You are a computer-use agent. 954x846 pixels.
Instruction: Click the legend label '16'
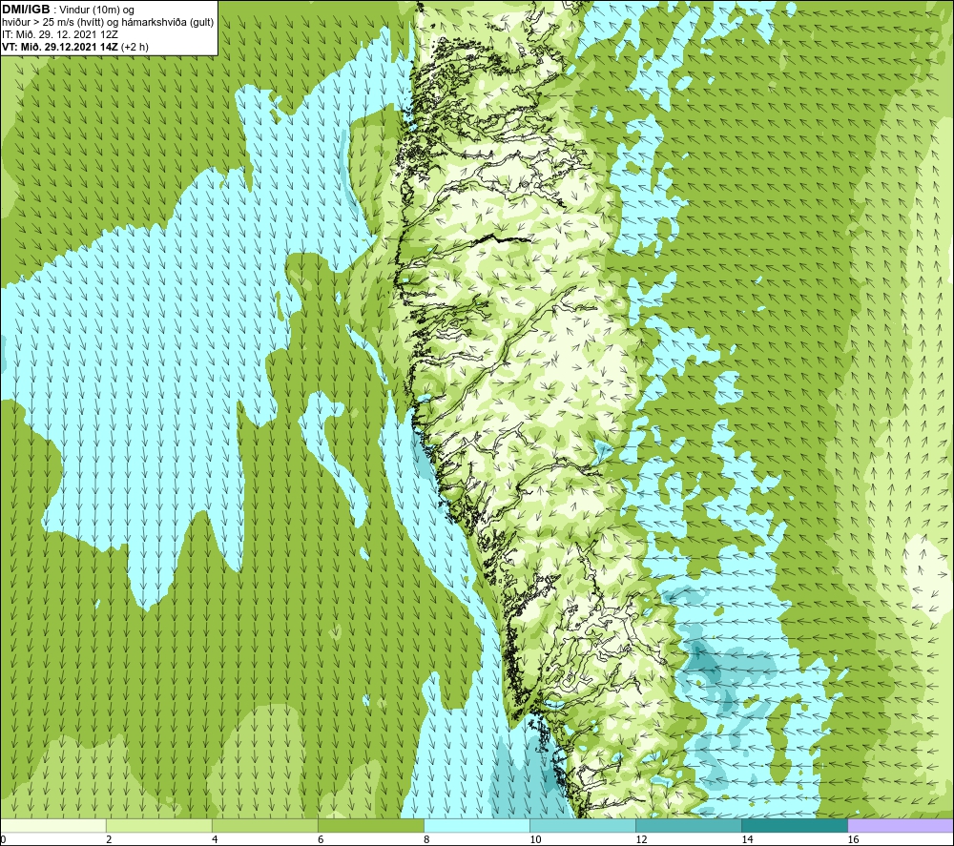(853, 840)
